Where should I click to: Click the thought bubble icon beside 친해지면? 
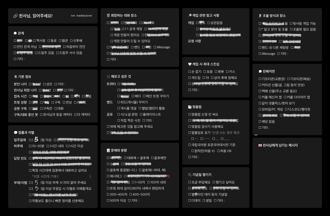coord(260,71)
